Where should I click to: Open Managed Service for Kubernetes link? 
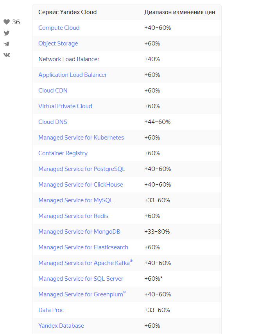point(81,138)
